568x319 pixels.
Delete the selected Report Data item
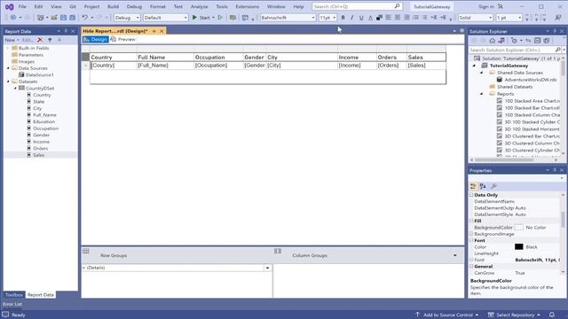tap(40, 40)
